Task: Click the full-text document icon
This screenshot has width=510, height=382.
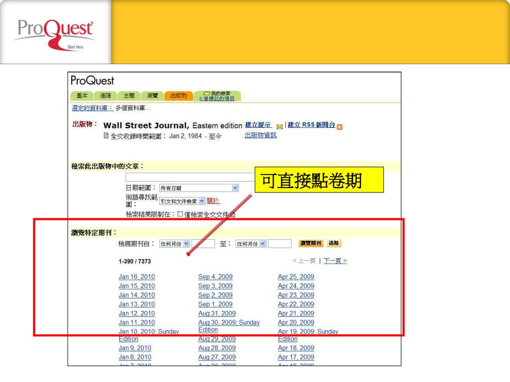Action: pyautogui.click(x=106, y=136)
